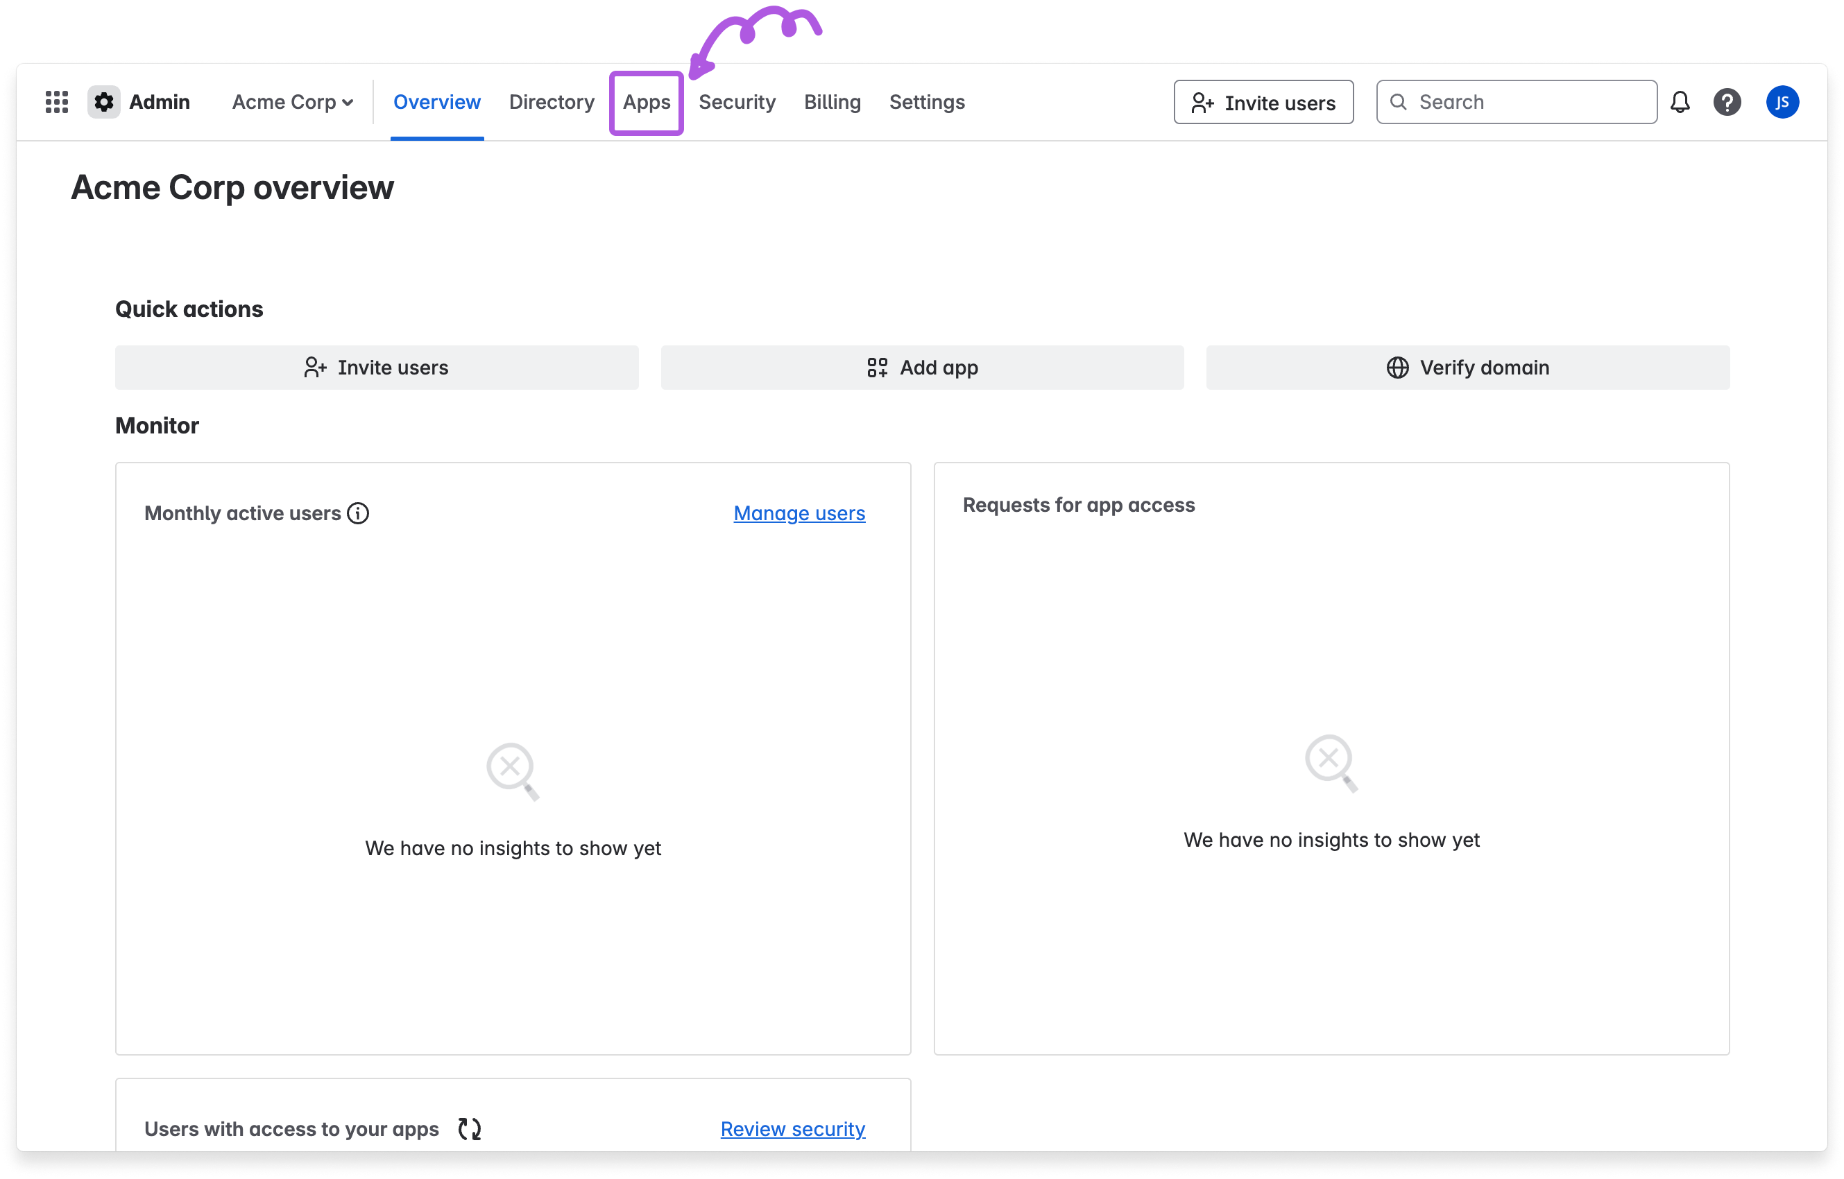Click the Monthly active users label
1844x1179 pixels.
pyautogui.click(x=242, y=513)
